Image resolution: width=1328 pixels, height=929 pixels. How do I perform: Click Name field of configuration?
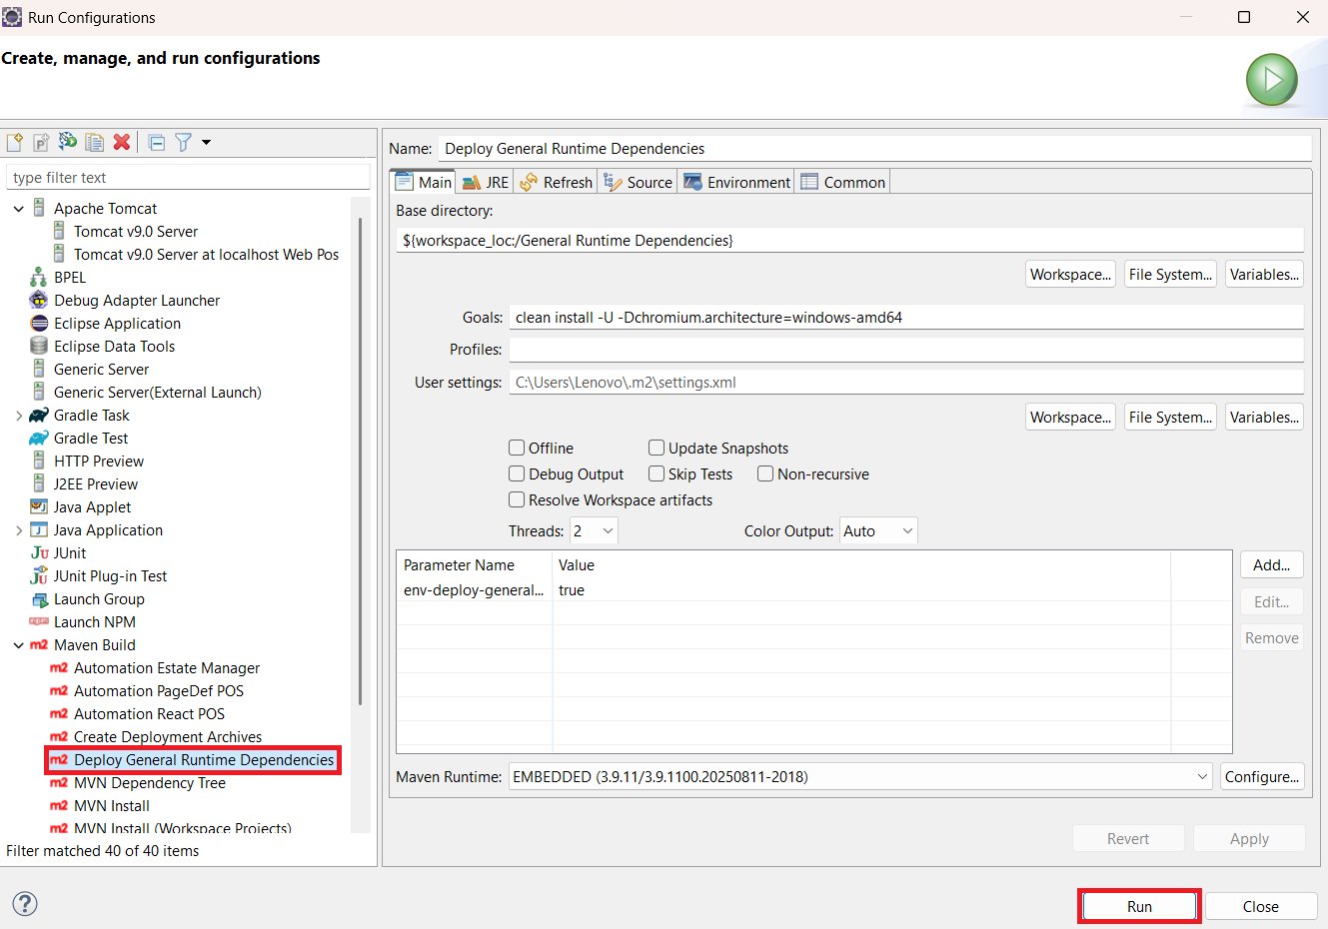tap(875, 148)
